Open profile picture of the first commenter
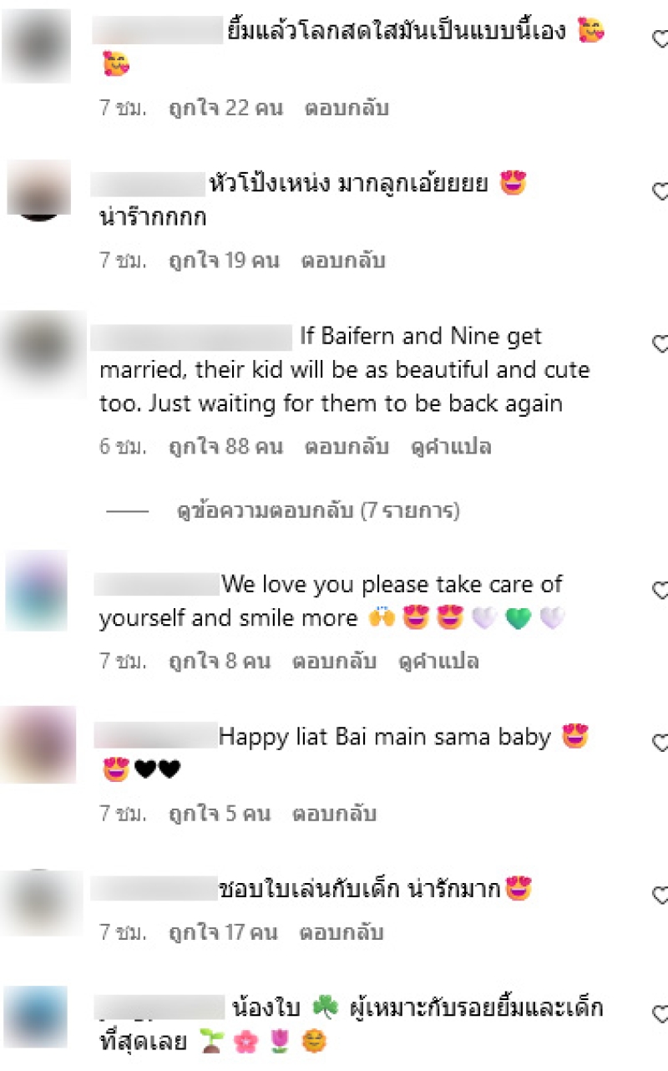 pyautogui.click(x=36, y=46)
